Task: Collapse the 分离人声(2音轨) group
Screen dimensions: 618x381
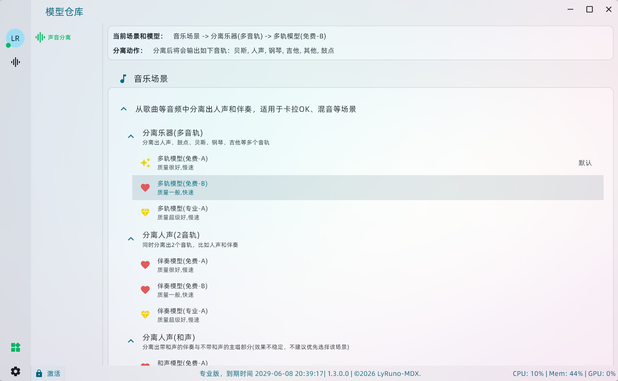Action: pos(131,239)
